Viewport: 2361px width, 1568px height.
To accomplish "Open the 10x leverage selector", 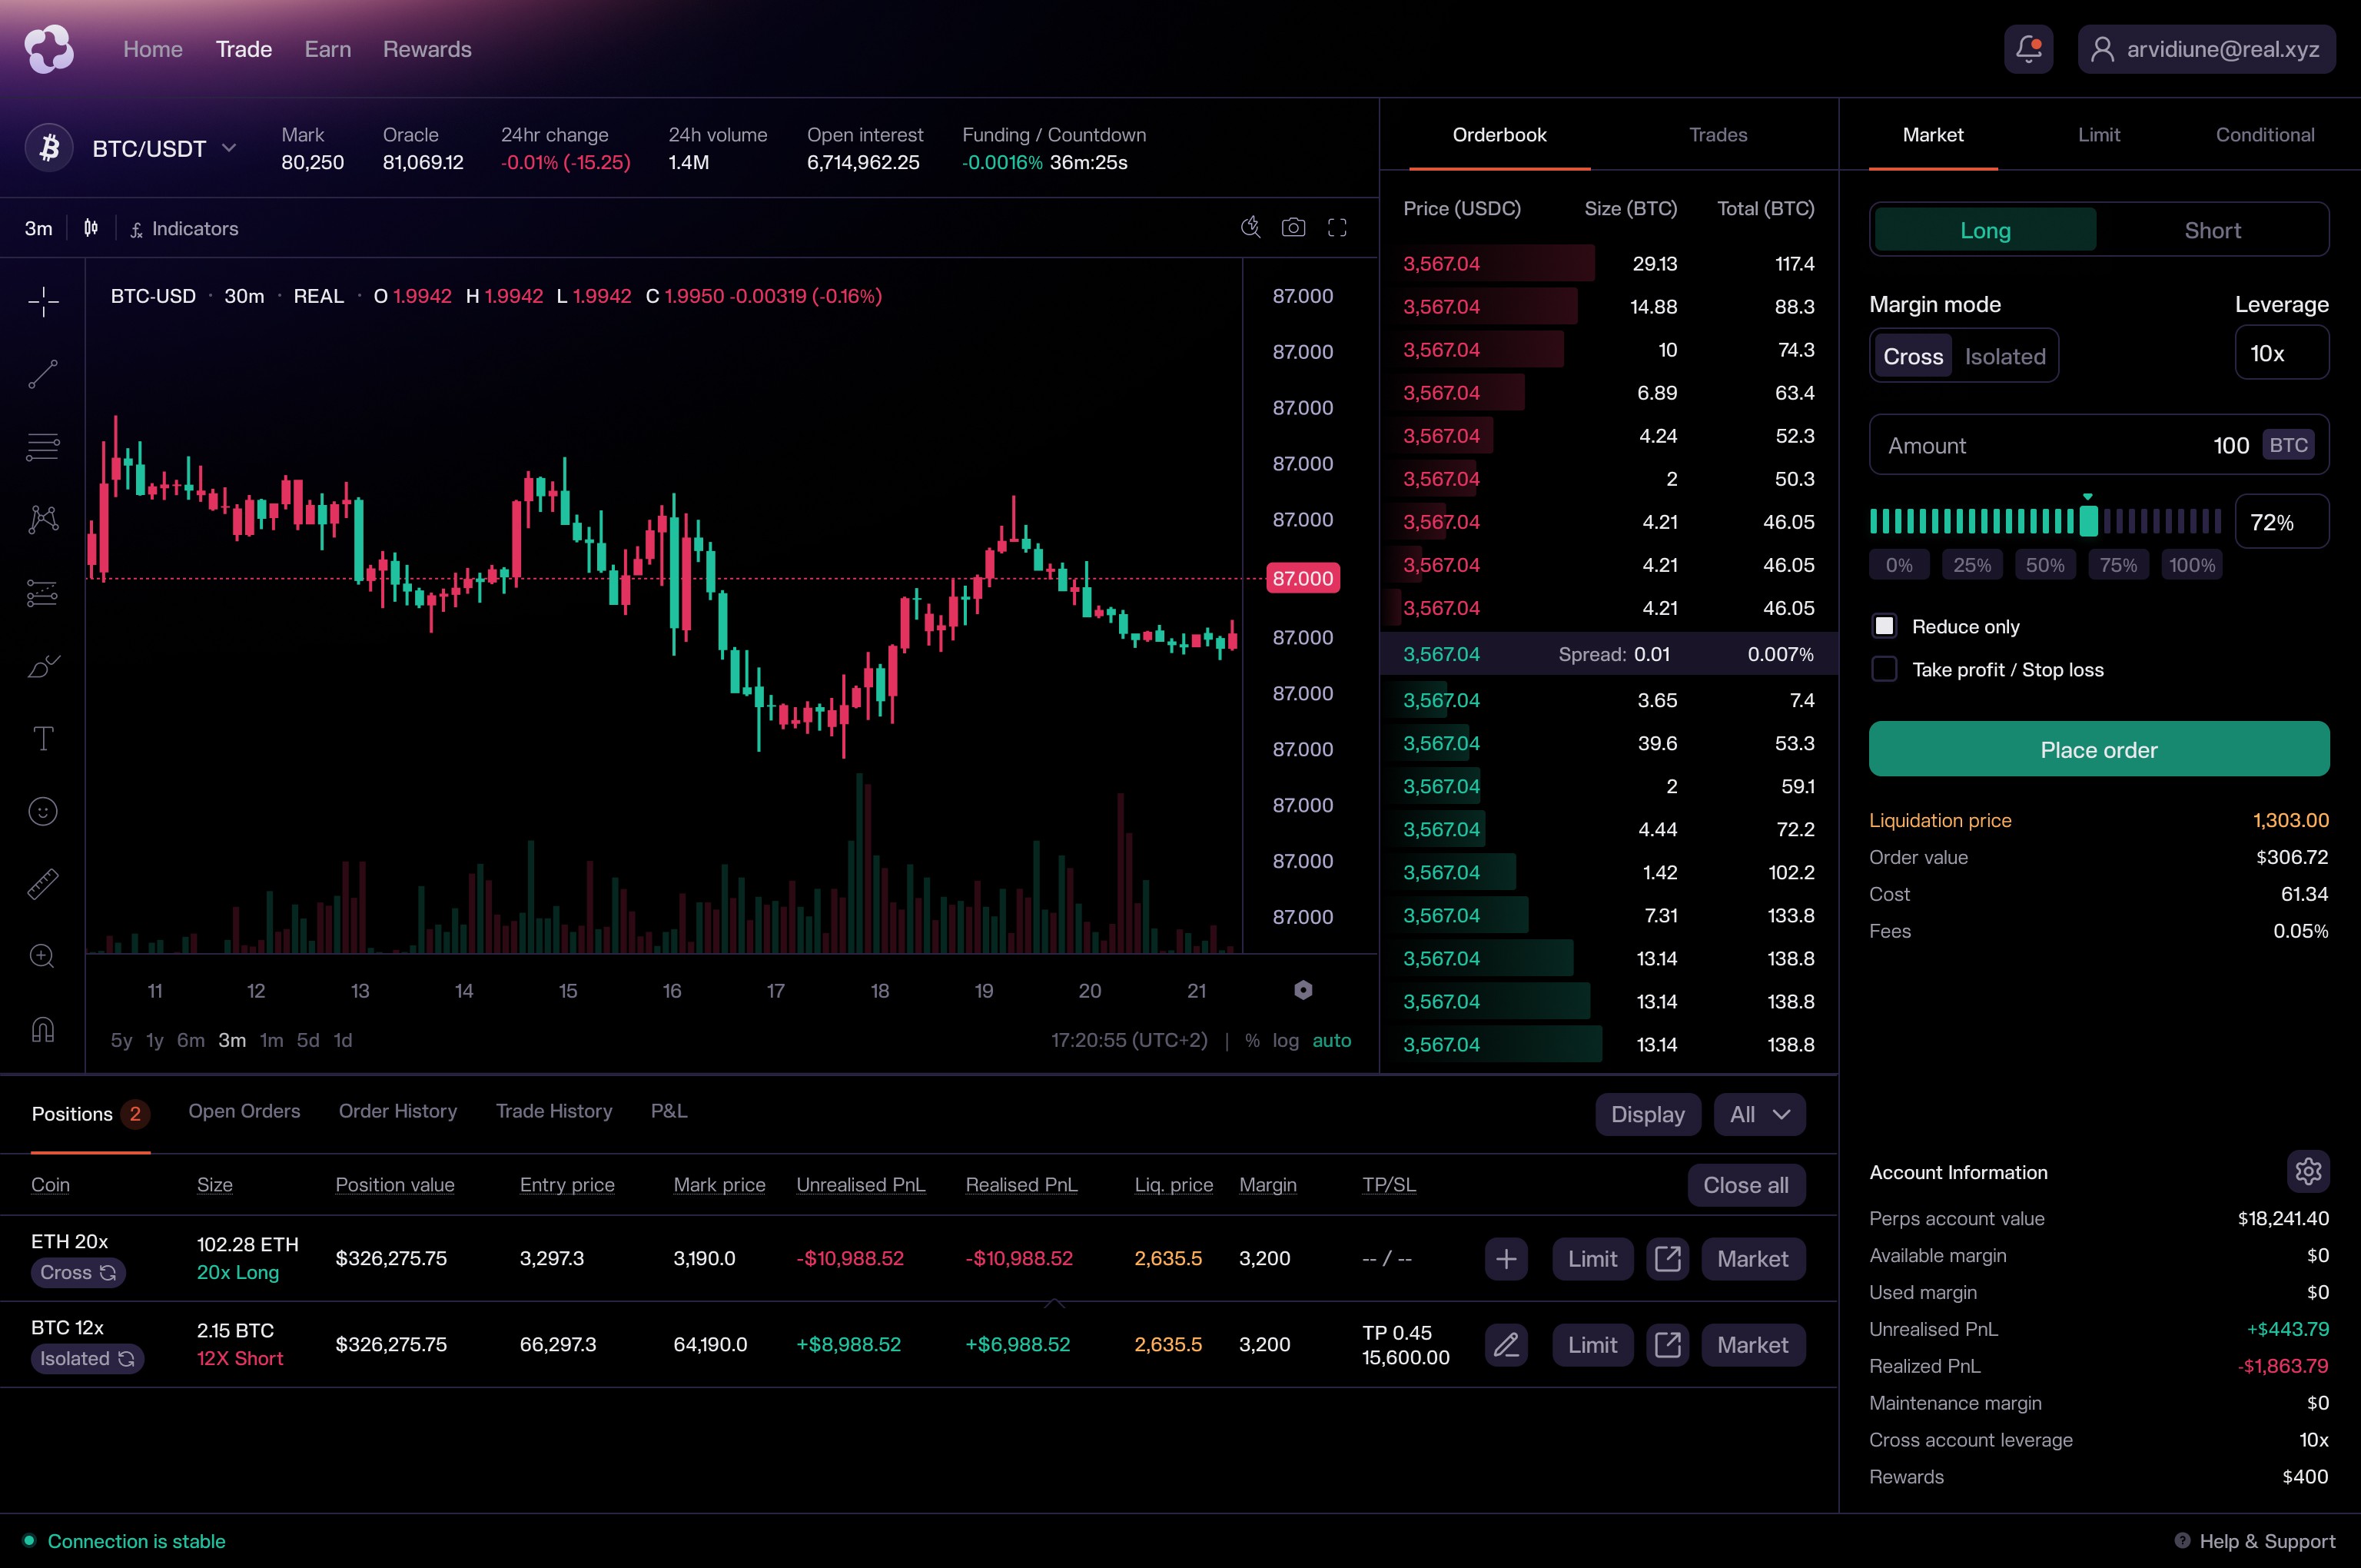I will [2281, 354].
